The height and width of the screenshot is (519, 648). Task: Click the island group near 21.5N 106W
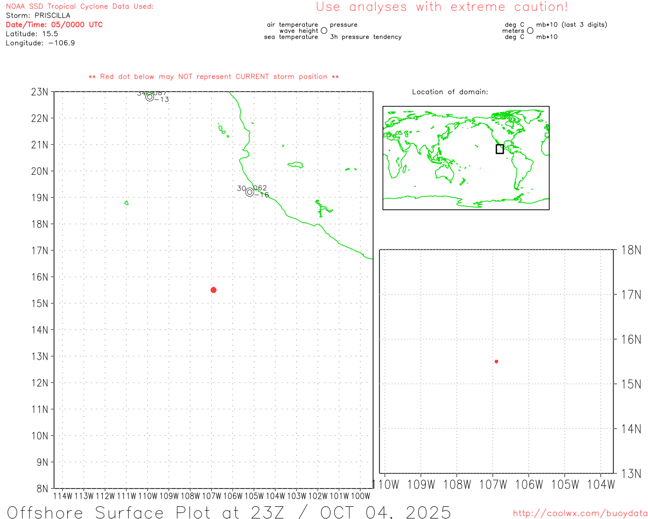click(x=222, y=129)
